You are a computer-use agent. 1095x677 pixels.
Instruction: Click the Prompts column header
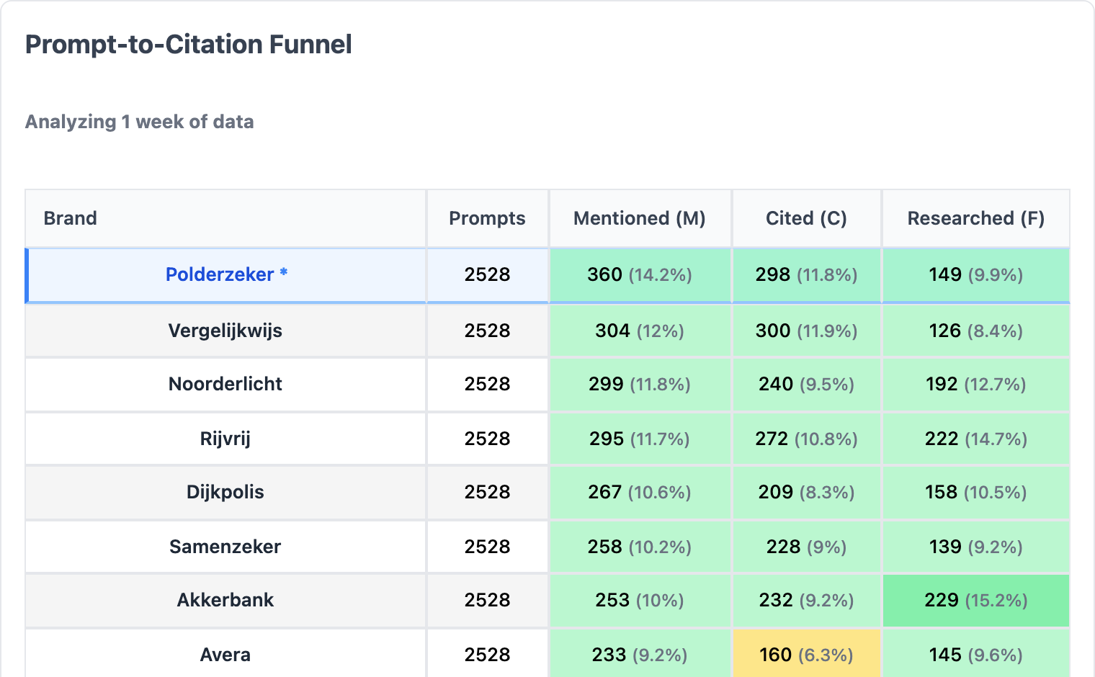[487, 218]
